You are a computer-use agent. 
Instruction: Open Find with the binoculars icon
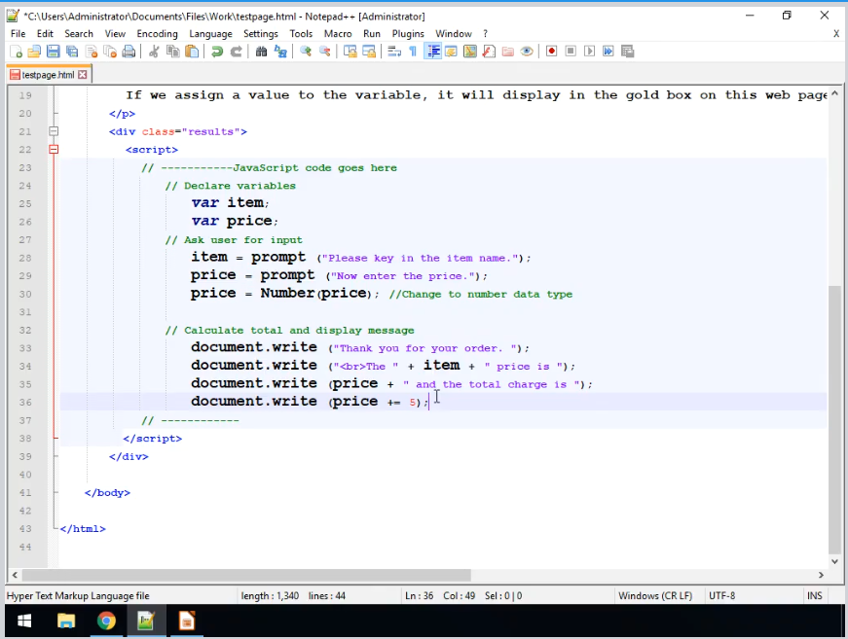click(261, 52)
